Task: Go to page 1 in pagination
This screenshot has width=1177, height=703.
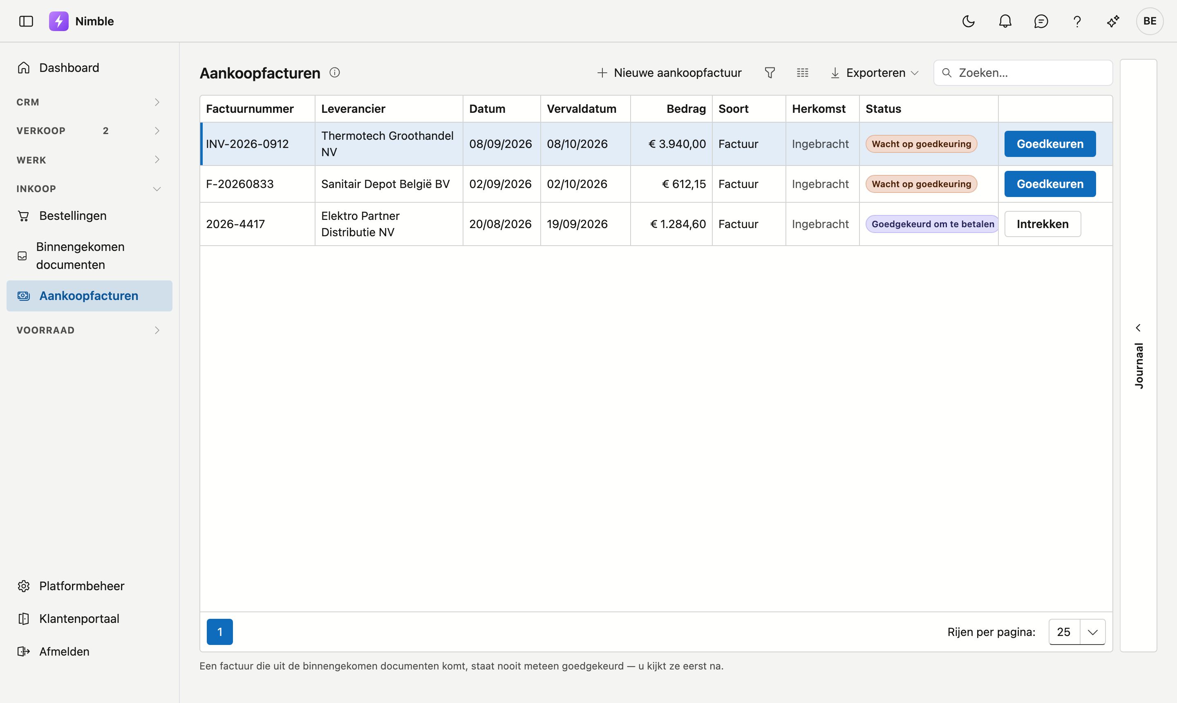Action: 220,632
